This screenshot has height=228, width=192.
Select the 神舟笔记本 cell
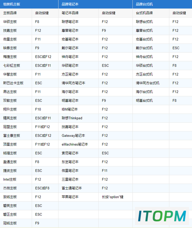pyautogui.click(x=78, y=57)
